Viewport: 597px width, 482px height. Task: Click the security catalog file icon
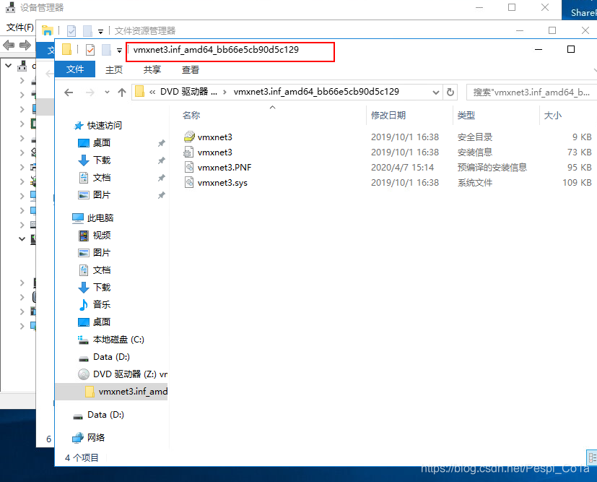click(189, 137)
